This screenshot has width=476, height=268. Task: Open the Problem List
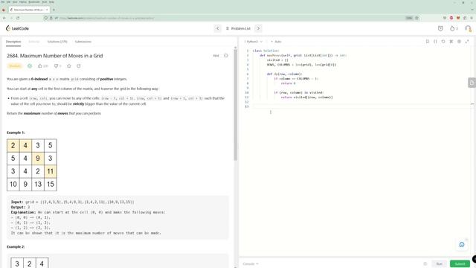tap(238, 28)
